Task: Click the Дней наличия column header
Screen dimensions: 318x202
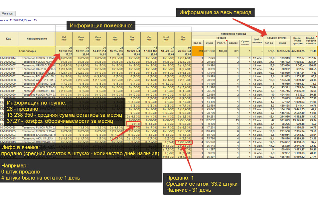Action: point(257,41)
